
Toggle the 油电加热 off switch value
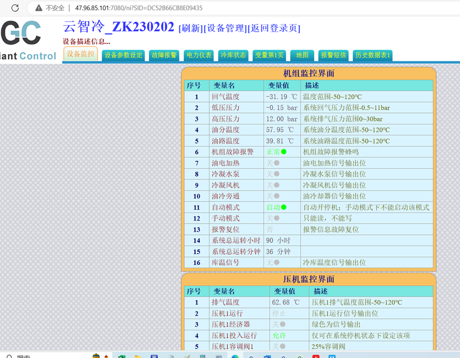tap(273, 163)
